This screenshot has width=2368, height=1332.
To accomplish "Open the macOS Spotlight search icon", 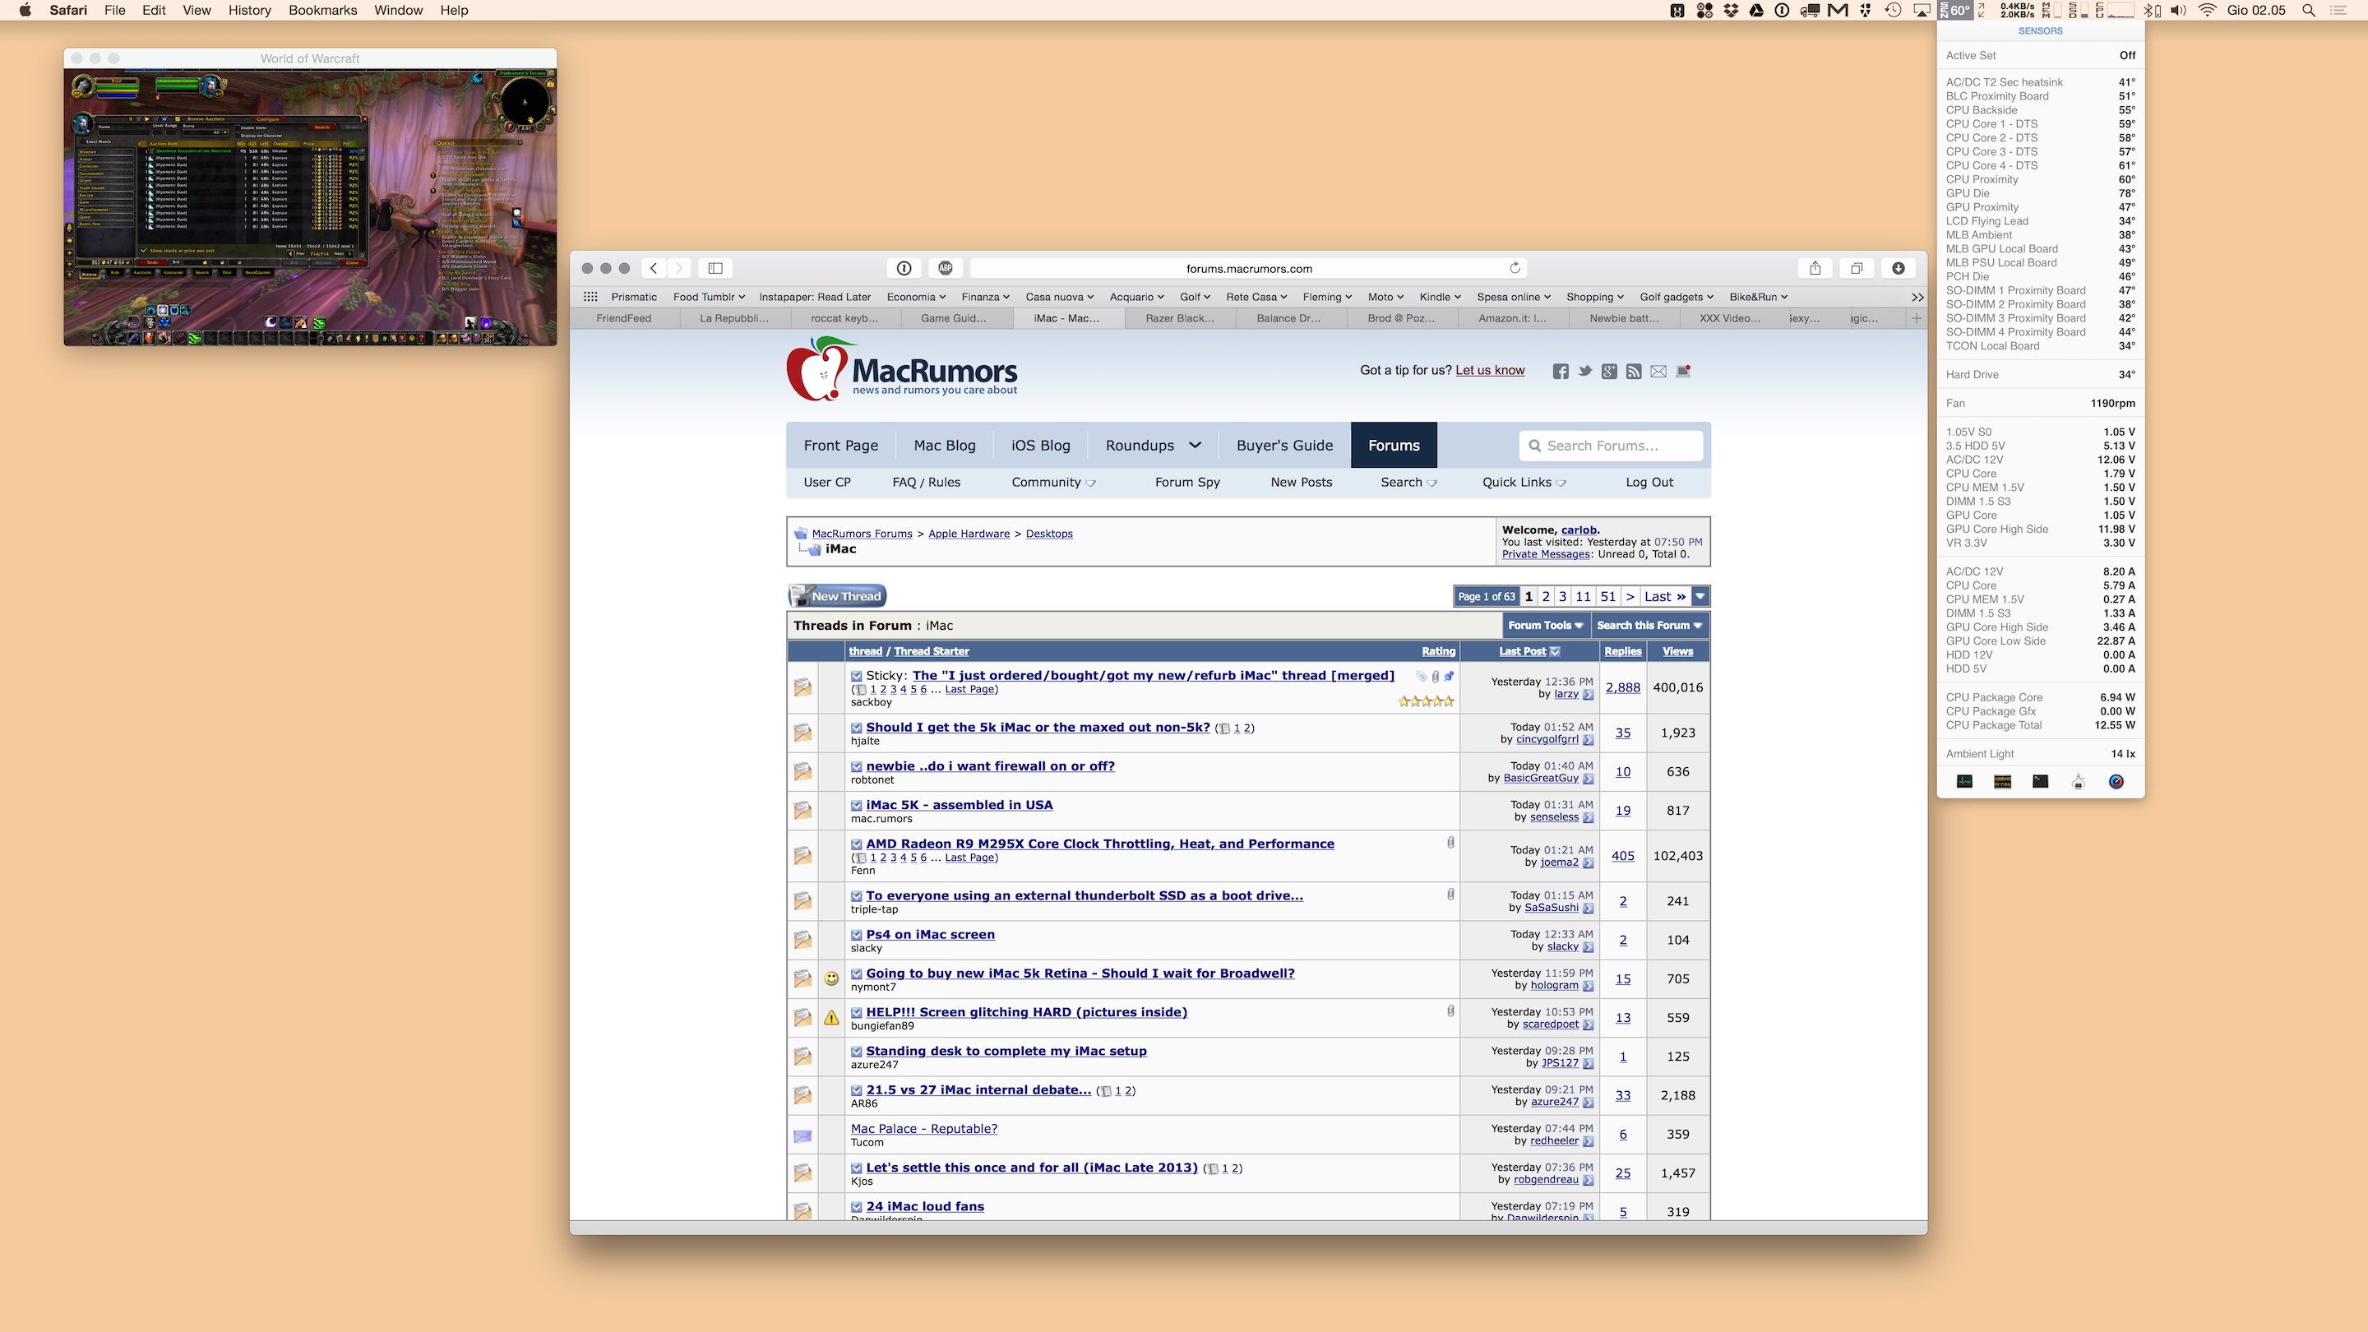I will click(2307, 10).
